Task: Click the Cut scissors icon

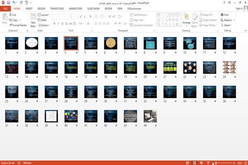Action: click(10, 15)
